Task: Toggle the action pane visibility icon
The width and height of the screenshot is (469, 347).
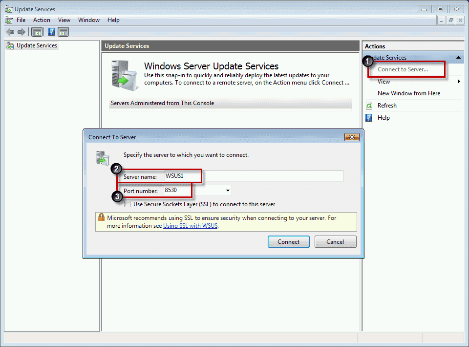Action: pos(64,31)
